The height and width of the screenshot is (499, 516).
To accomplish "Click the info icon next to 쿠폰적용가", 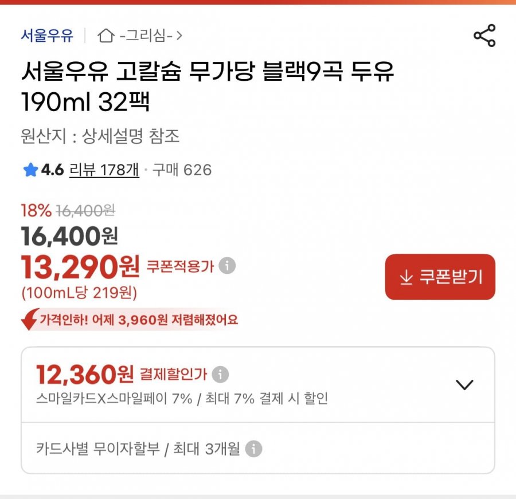I will (228, 266).
